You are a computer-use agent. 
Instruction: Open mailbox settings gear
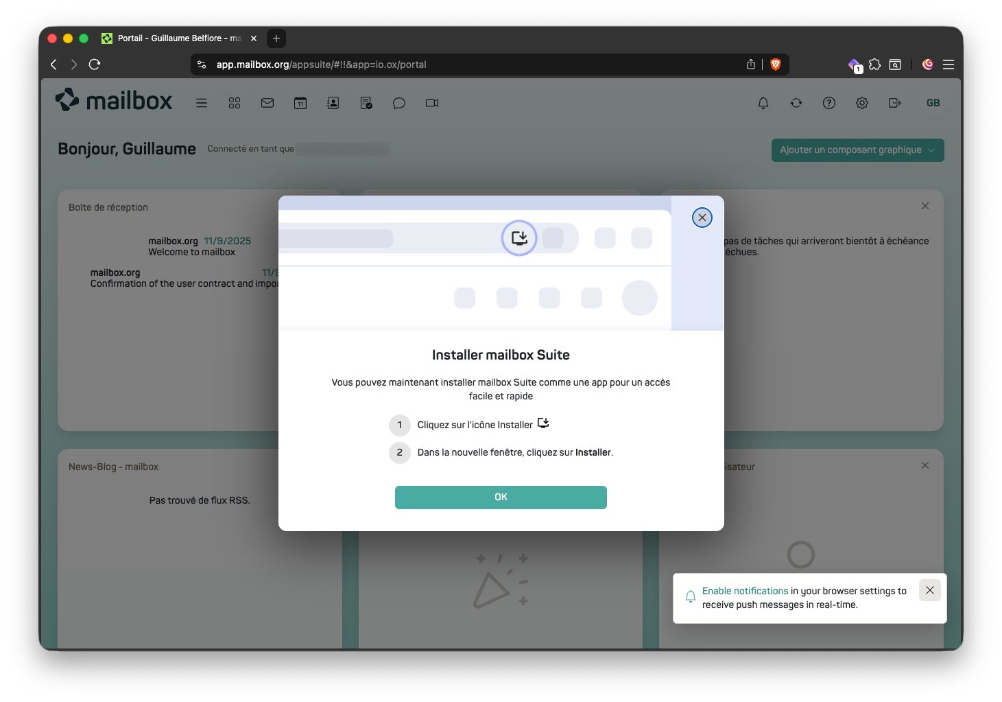pyautogui.click(x=862, y=103)
